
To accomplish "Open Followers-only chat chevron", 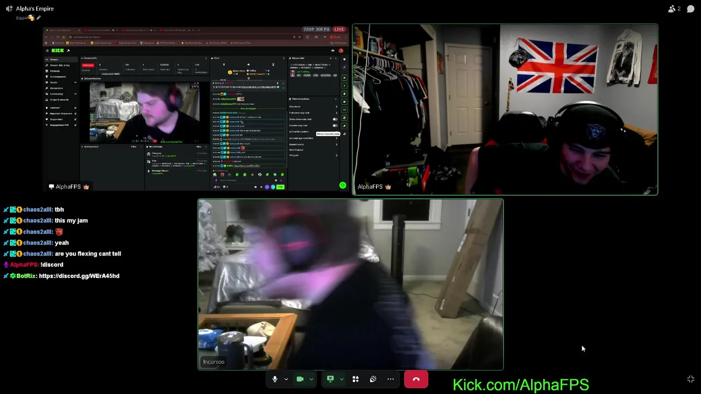I will pyautogui.click(x=336, y=113).
